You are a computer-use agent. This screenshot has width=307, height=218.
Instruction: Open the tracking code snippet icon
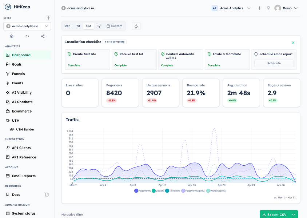tap(27, 36)
